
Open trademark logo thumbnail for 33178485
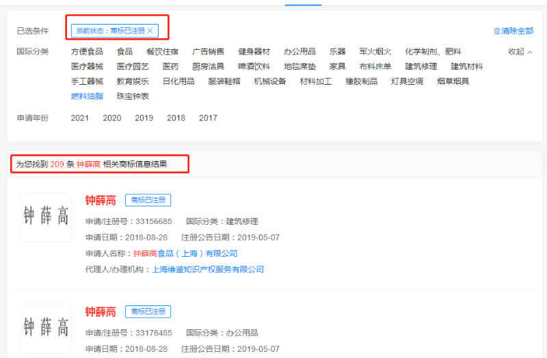46,329
